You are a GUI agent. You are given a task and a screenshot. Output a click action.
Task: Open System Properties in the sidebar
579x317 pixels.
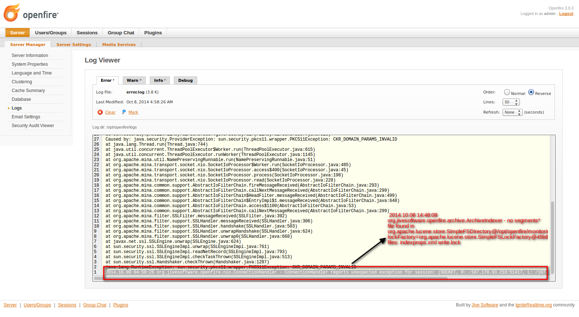(x=30, y=64)
